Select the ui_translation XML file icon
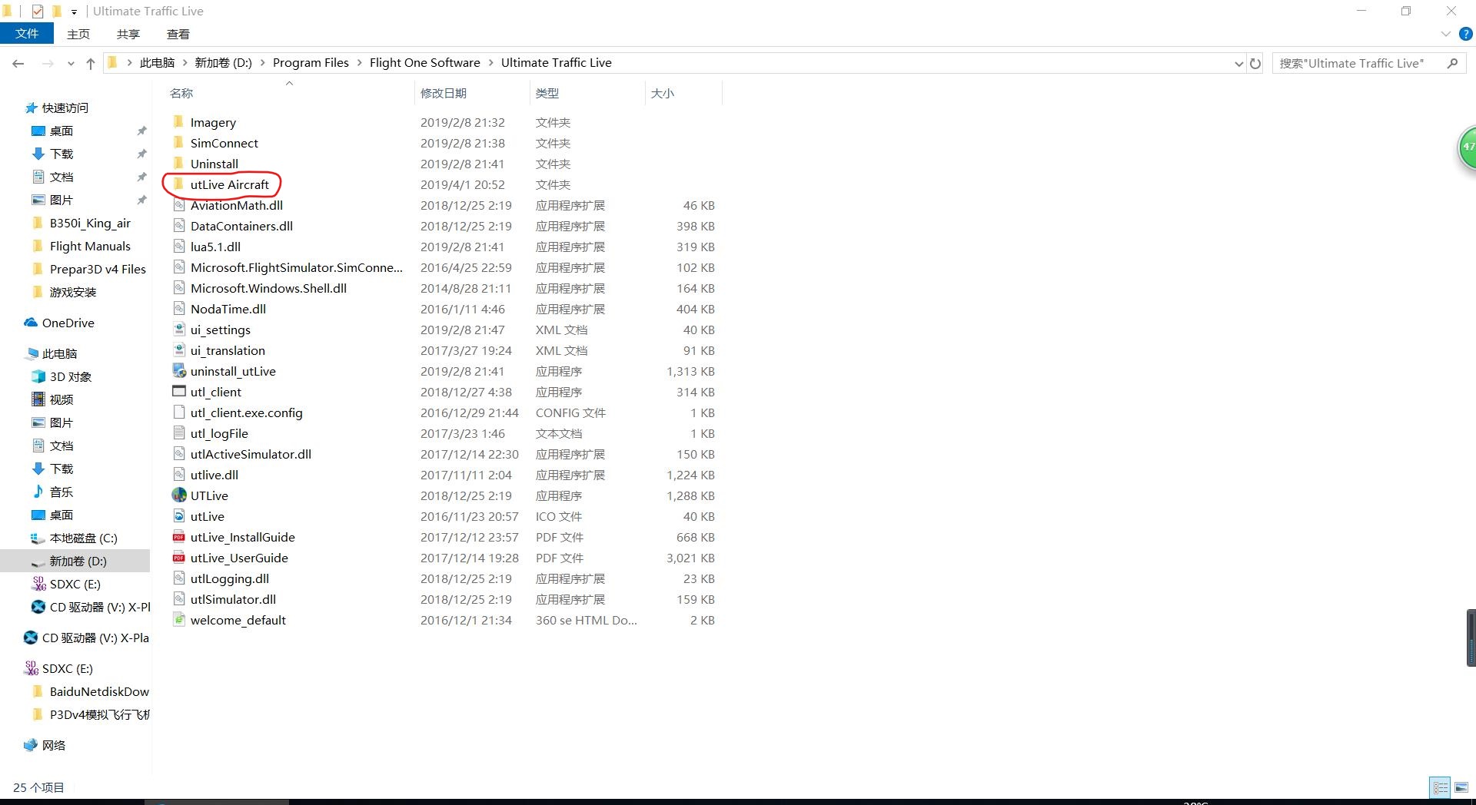 (179, 350)
